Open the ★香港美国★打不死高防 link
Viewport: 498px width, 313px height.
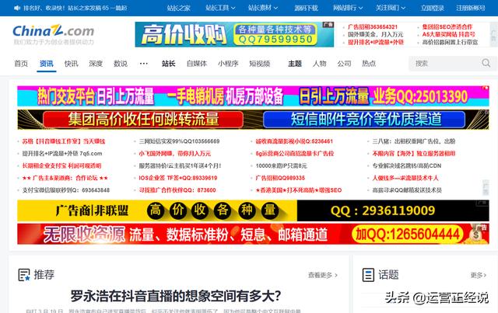pos(299,190)
